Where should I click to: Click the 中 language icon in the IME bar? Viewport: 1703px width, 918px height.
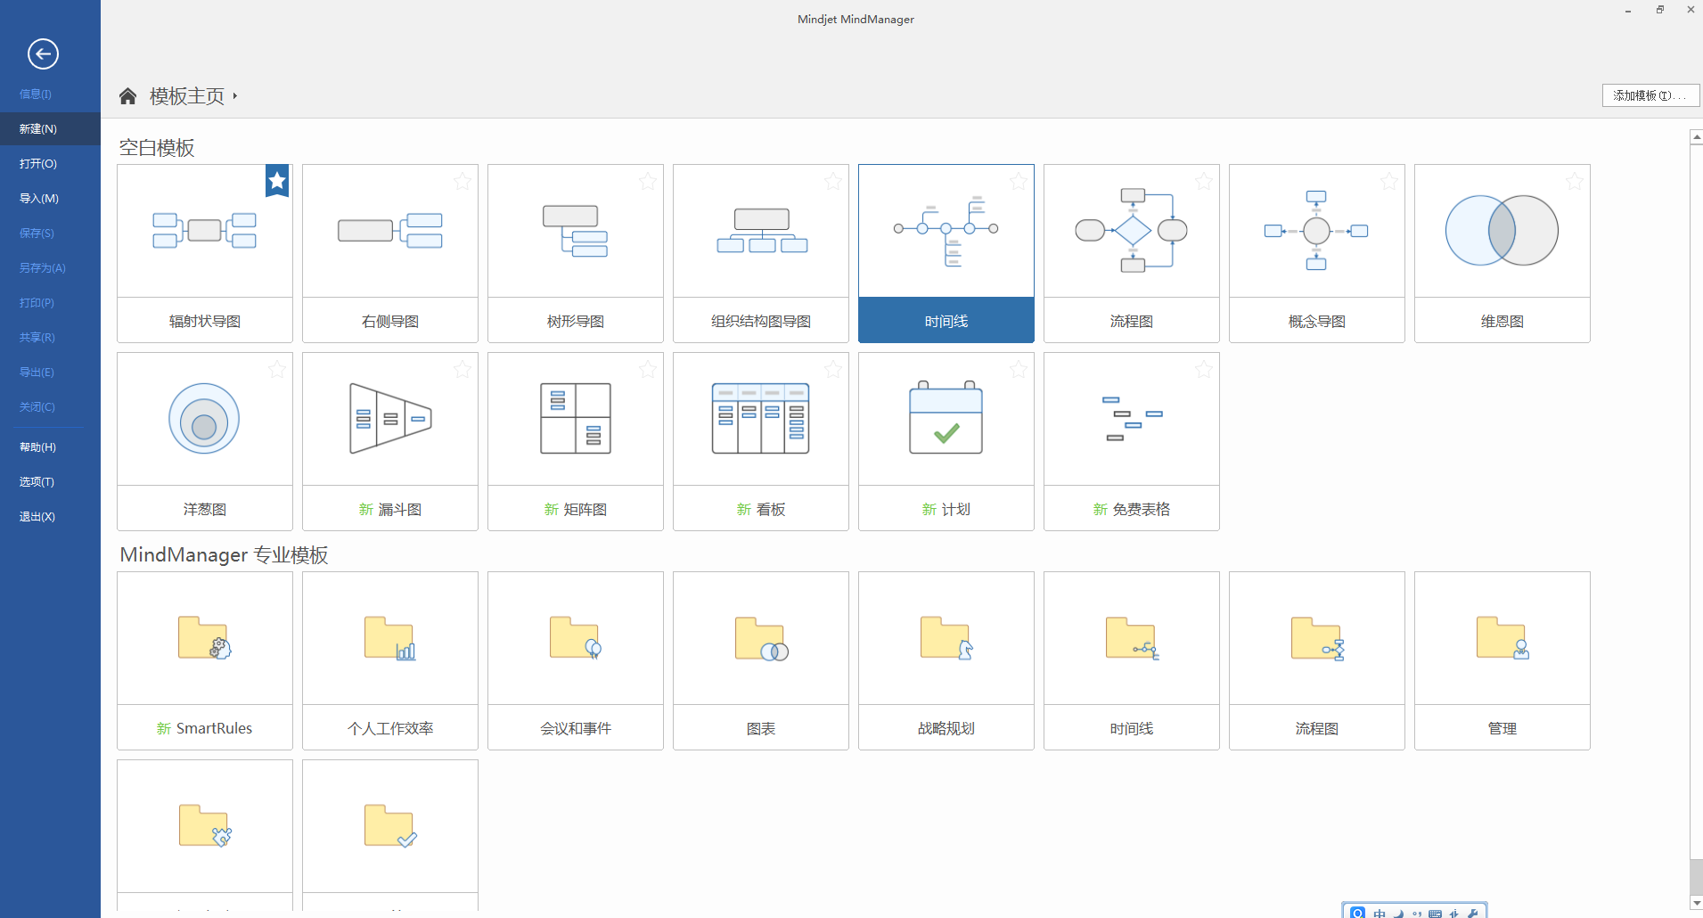coord(1380,913)
